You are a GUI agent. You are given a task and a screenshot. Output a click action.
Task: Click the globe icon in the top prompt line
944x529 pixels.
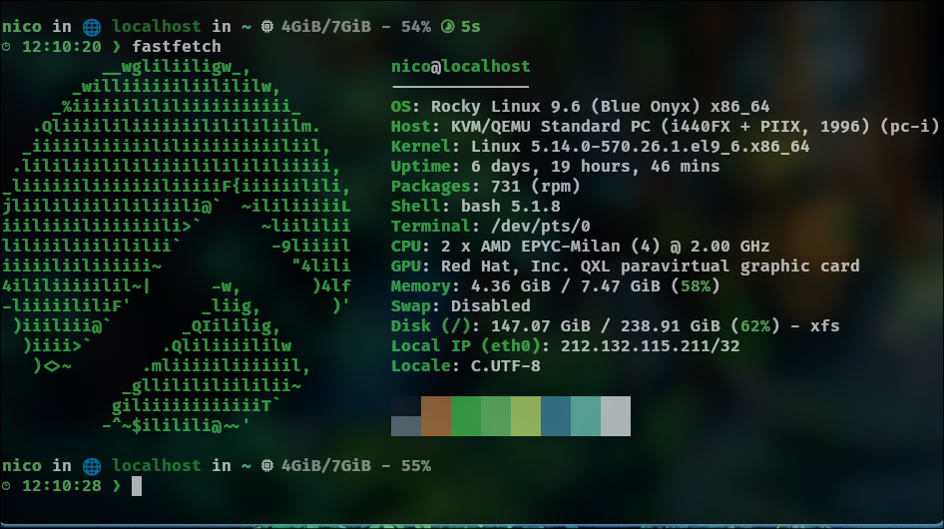pyautogui.click(x=92, y=27)
